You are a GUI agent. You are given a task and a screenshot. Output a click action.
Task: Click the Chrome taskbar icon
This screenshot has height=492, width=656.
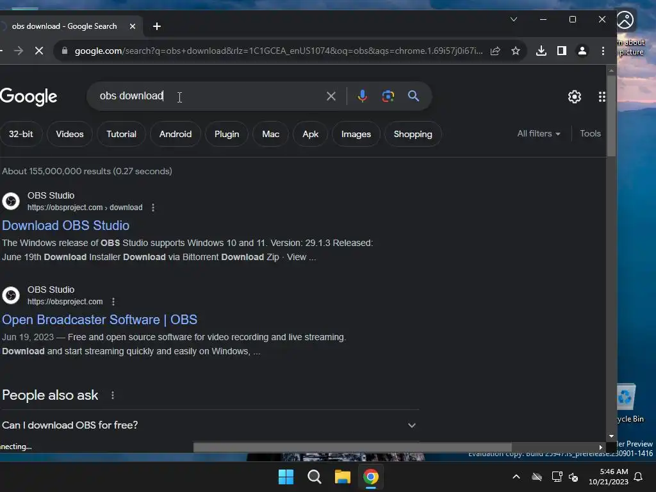click(371, 477)
